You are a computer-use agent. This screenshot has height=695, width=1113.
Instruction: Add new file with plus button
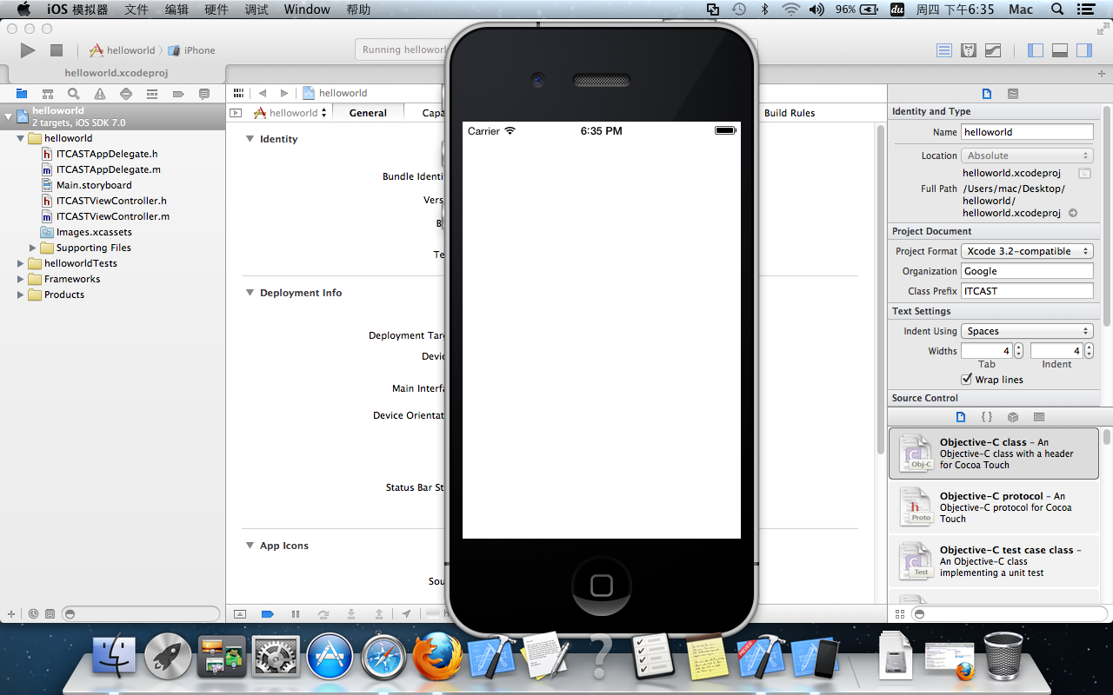(x=11, y=613)
